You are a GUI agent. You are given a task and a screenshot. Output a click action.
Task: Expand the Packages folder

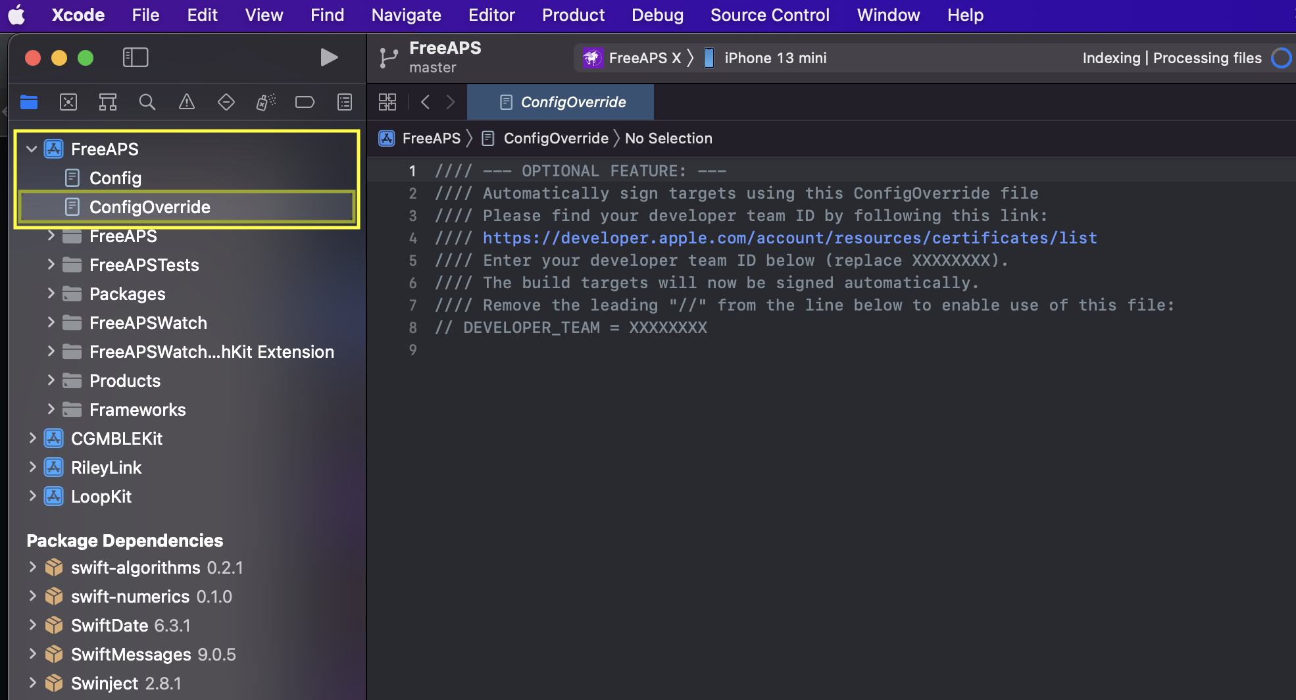(x=51, y=293)
